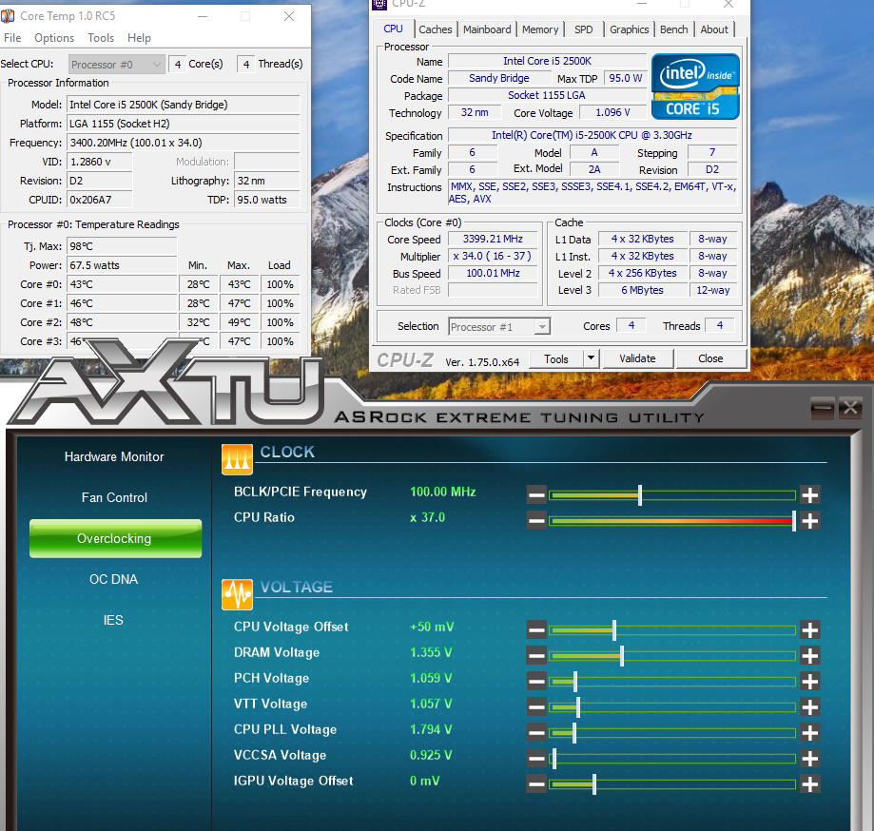Close the AXTU window
Viewport: 874px width, 831px height.
[850, 409]
